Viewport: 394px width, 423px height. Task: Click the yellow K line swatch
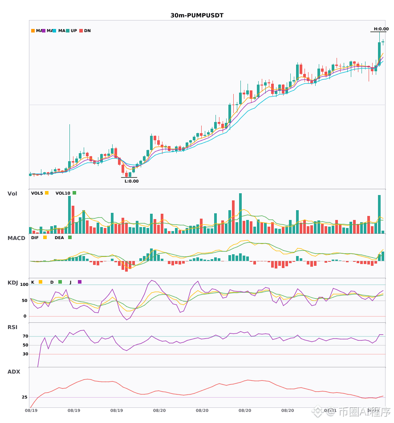[41, 282]
